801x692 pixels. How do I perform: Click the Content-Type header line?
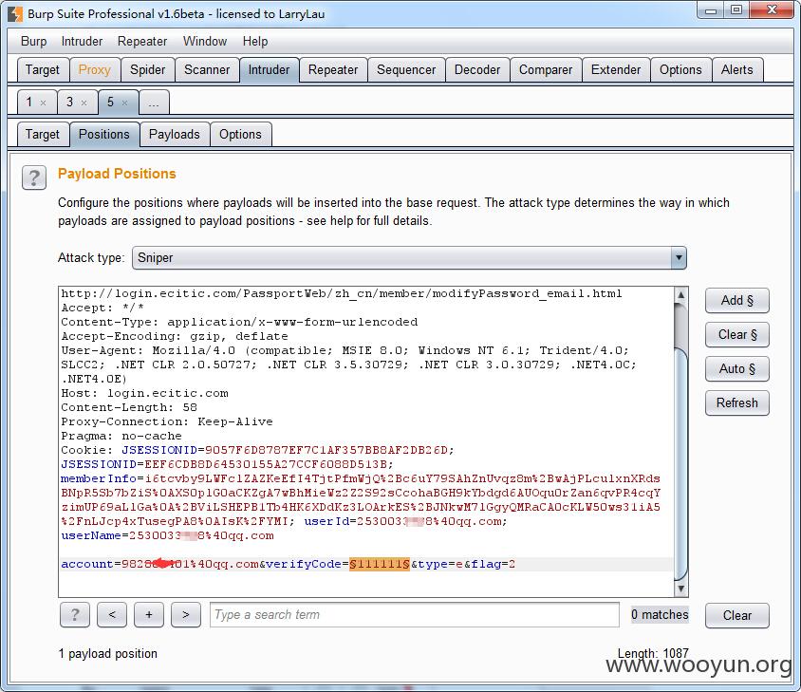239,322
